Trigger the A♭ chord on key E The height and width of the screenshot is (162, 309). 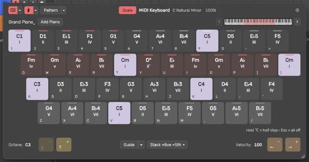(78, 65)
